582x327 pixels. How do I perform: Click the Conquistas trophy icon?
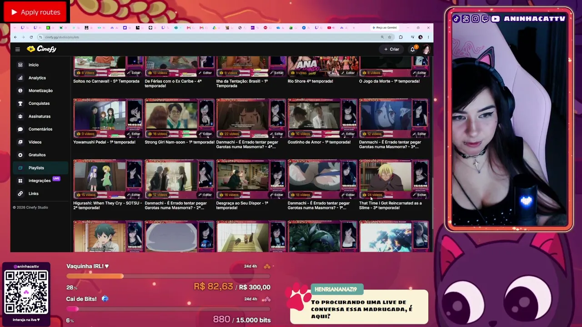click(20, 104)
